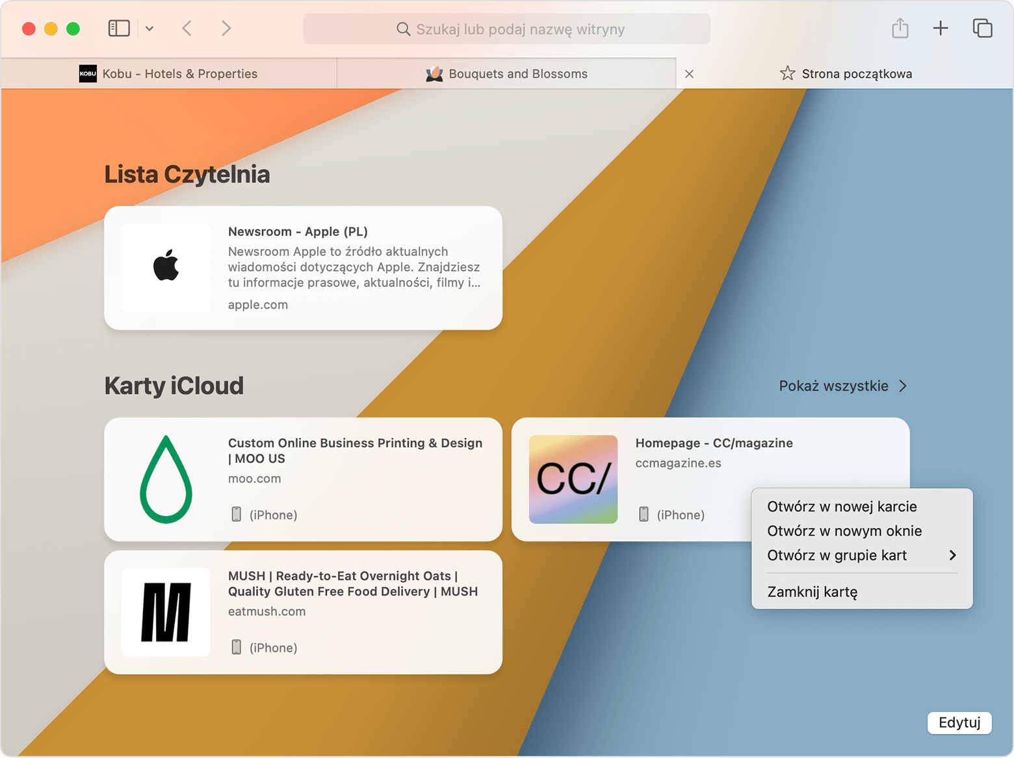Open the MOO US business printing card

coord(303,480)
